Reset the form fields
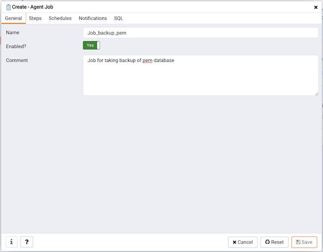Viewport: 323px width, 252px height. [x=275, y=242]
